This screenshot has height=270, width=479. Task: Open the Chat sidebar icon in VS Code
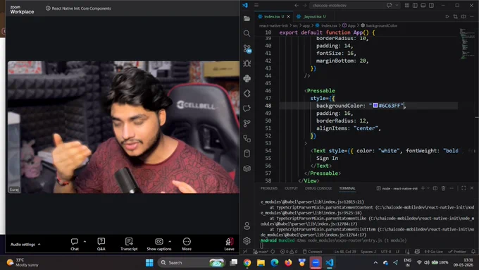[x=247, y=109]
